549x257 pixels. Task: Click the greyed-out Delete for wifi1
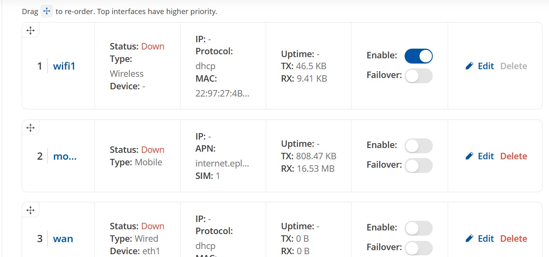click(514, 66)
